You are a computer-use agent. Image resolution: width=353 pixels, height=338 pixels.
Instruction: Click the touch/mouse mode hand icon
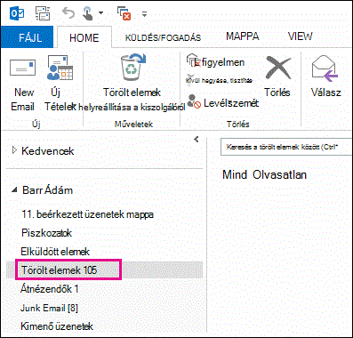88,13
